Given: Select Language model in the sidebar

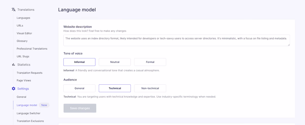Looking at the screenshot, I should coord(27,105).
